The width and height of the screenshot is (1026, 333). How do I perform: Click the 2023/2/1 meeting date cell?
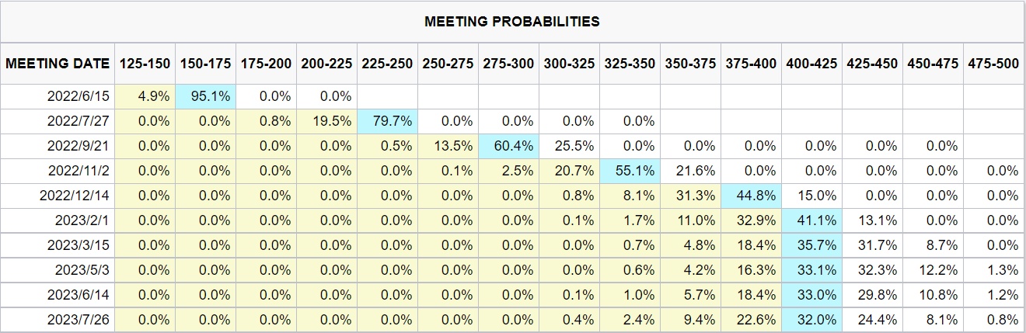[81, 220]
